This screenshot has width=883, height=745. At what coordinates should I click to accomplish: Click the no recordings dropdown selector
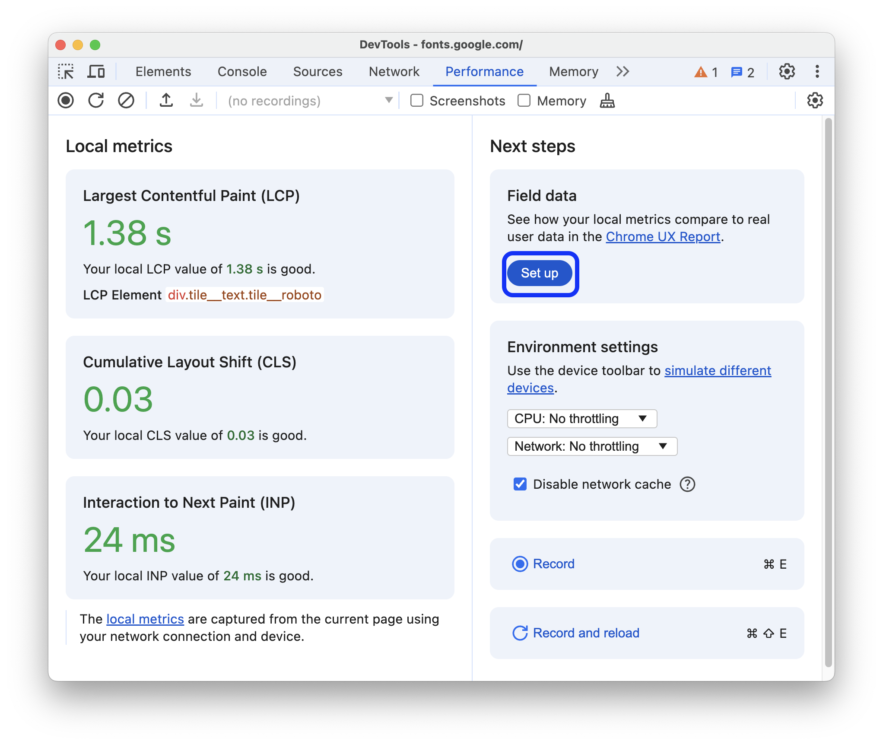(306, 101)
